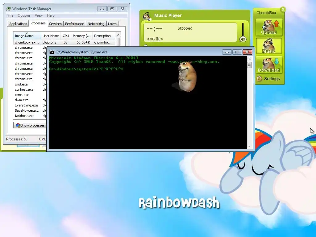Click the cmd window scroll up arrow
Viewport: 316px width, 237px height.
click(249, 59)
